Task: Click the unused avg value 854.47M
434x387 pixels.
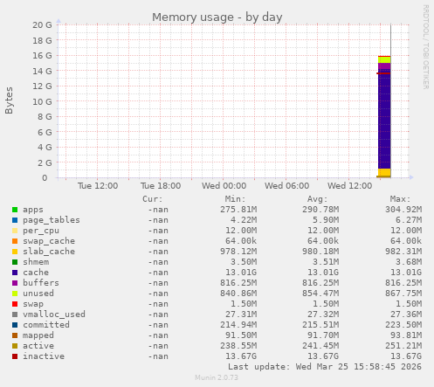Action: (x=320, y=294)
